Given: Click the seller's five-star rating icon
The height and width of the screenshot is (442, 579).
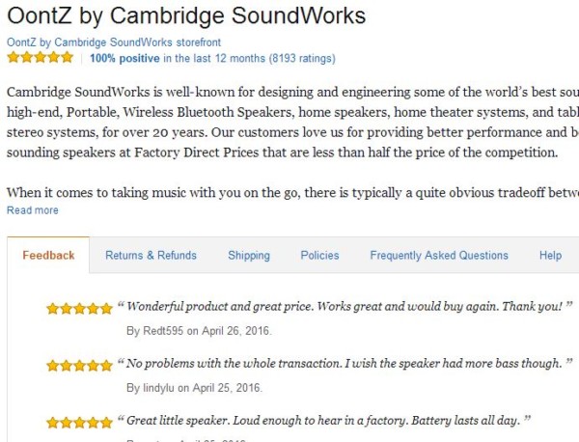Looking at the screenshot, I should 40,58.
